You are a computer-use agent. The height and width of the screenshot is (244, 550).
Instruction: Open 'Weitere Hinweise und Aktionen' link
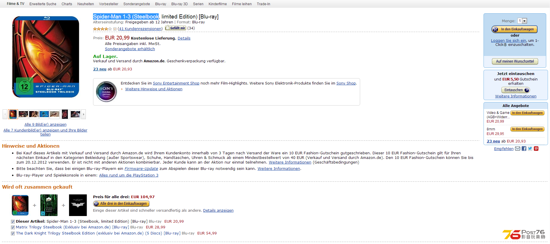point(154,89)
